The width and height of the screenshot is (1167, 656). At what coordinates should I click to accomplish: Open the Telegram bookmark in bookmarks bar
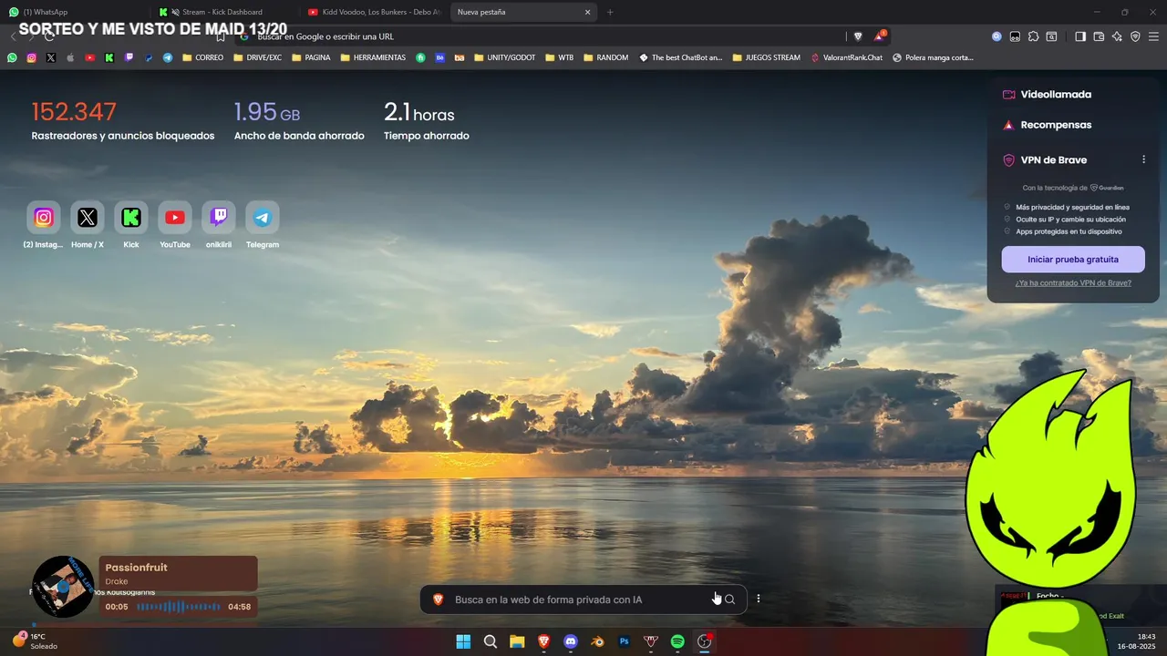pyautogui.click(x=168, y=57)
